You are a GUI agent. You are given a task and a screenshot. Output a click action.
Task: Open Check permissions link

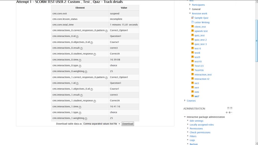point(200,132)
